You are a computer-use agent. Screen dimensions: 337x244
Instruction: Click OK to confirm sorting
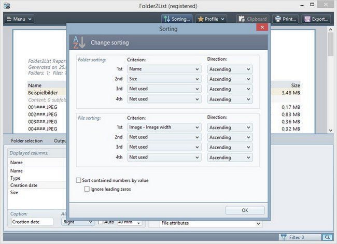(x=245, y=210)
